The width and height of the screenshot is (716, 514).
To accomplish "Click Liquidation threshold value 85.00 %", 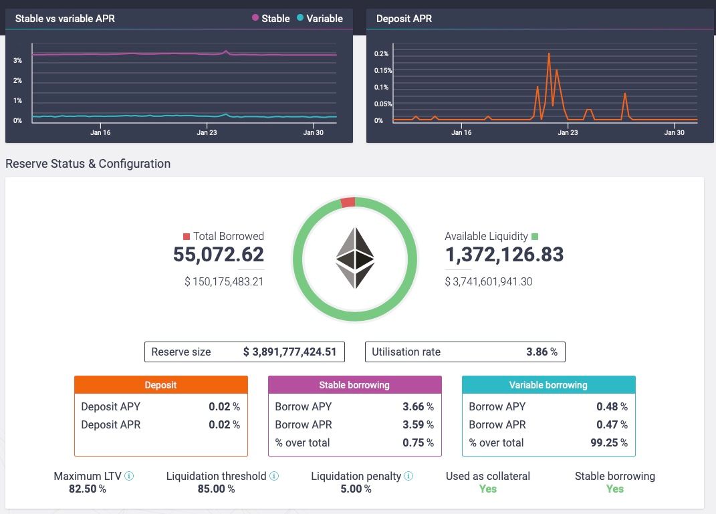I will (216, 489).
